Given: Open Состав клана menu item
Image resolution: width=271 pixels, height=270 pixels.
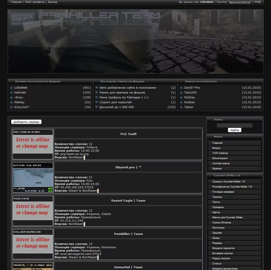Looking at the screenshot, I should tap(234, 163).
